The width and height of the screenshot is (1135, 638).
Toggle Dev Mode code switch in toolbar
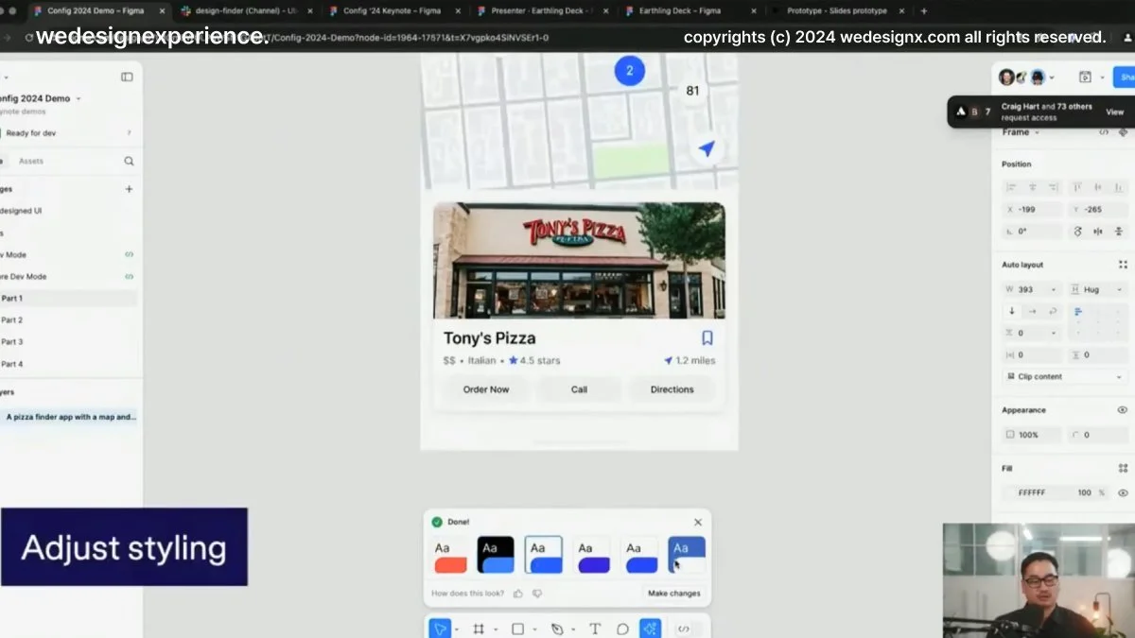[x=684, y=629]
